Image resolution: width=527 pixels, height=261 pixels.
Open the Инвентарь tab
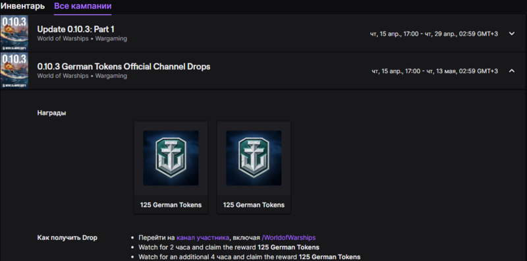[22, 6]
